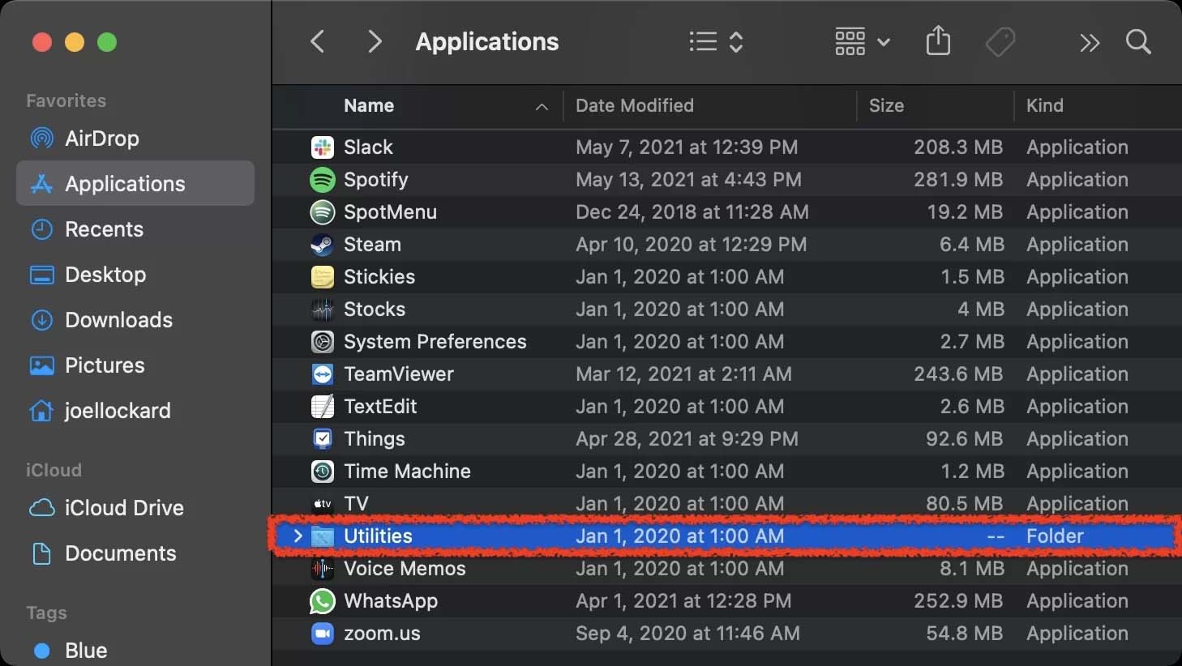Select the WhatsApp file name
Image resolution: width=1182 pixels, height=666 pixels.
tap(391, 601)
